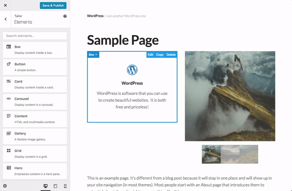Viewport: 292px width, 191px height.
Task: Collapse the sidebar with the round arrow icon
Action: pos(5,186)
